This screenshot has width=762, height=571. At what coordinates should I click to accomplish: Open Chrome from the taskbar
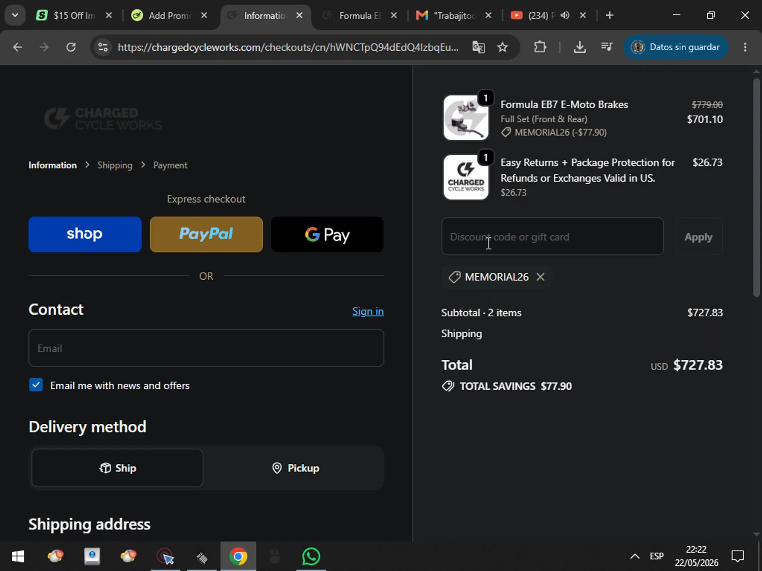pyautogui.click(x=238, y=557)
